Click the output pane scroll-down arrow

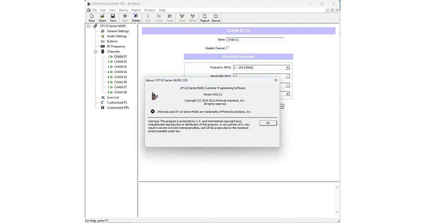point(337,212)
